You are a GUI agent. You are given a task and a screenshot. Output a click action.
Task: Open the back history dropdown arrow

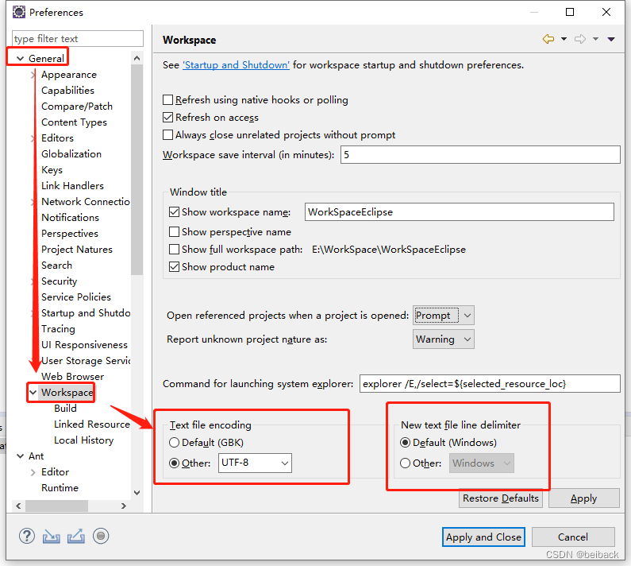[x=564, y=39]
